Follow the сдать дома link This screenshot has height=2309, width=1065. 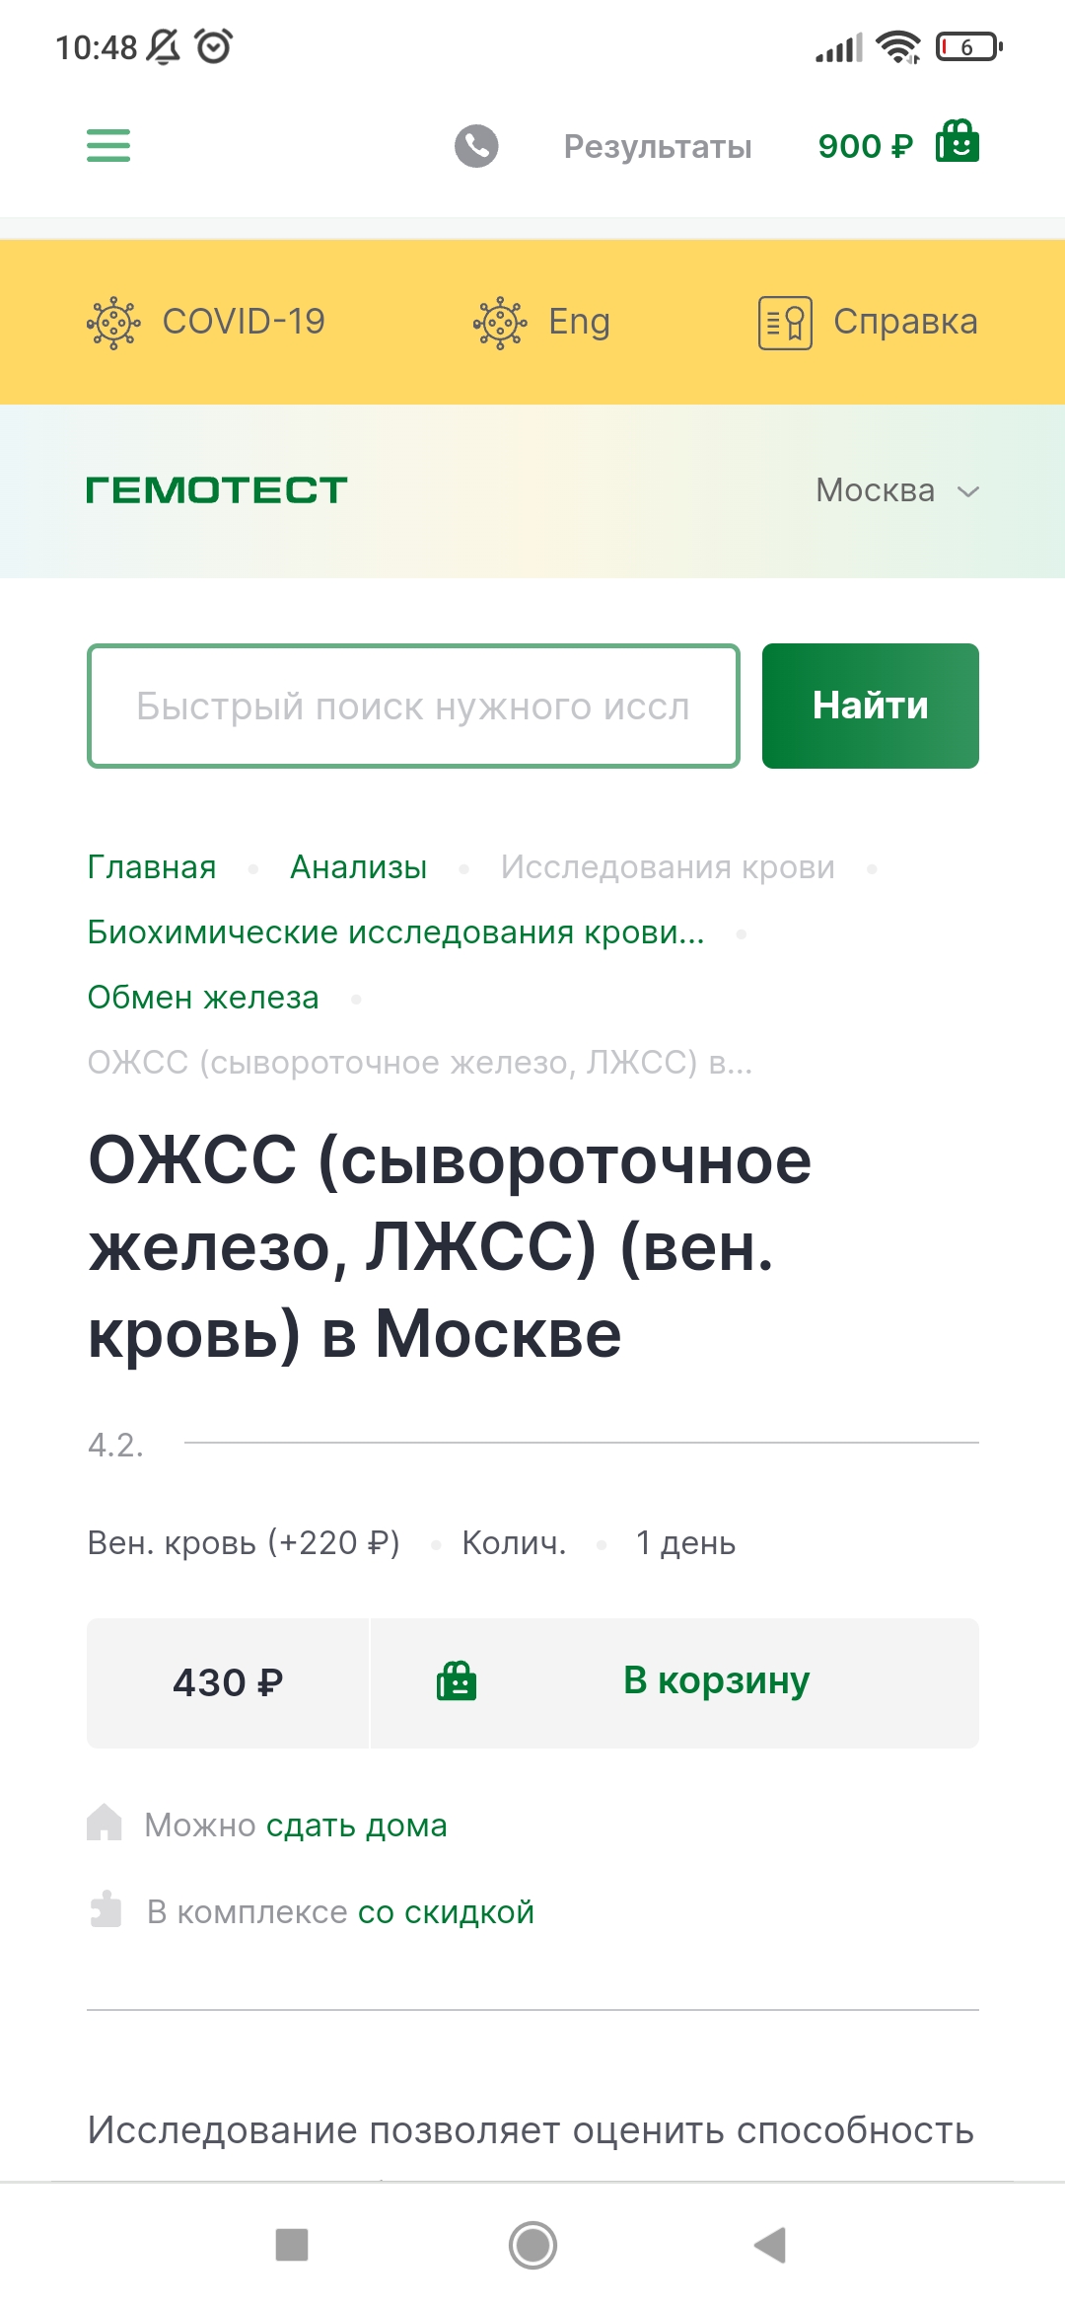tap(357, 1825)
